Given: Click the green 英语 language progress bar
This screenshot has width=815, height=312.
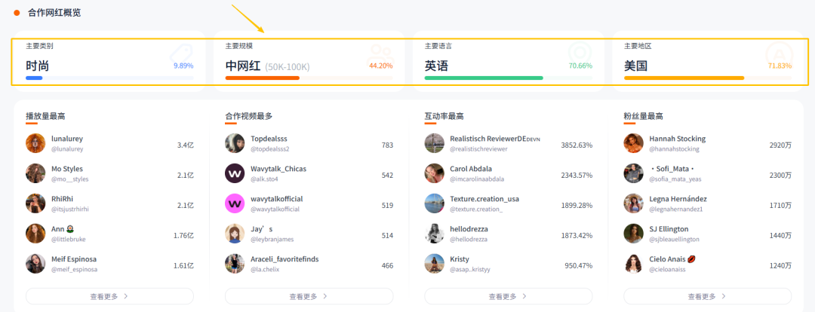Looking at the screenshot, I should (484, 78).
